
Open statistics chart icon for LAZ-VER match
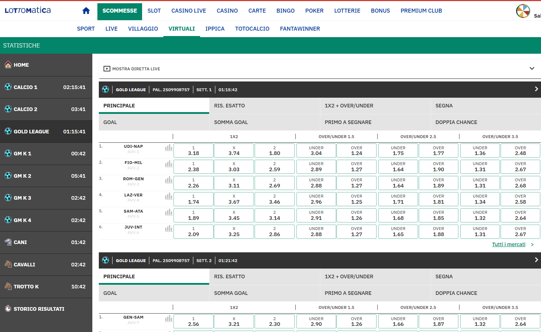pos(168,196)
